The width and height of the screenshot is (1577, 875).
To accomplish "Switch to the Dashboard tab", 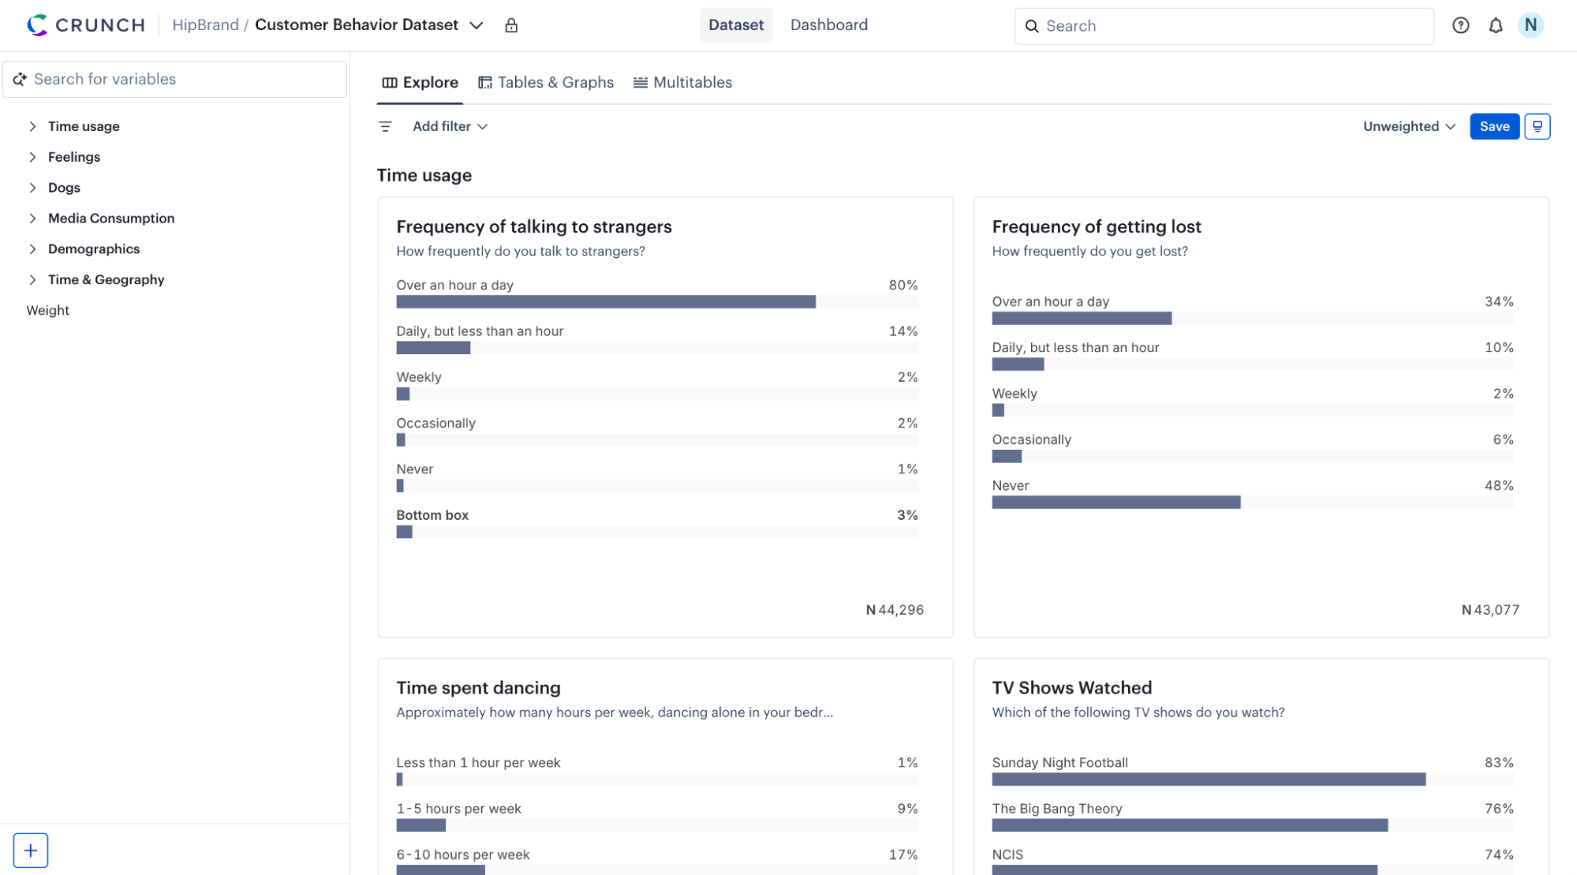I will [x=829, y=24].
